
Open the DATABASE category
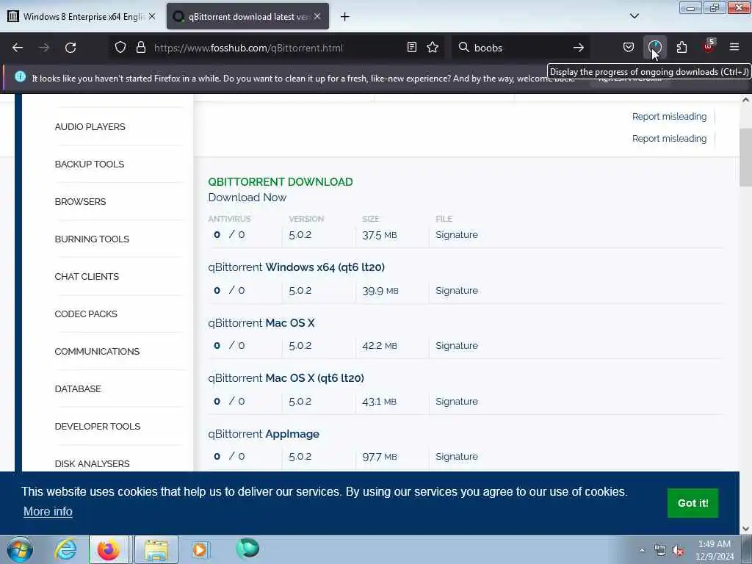point(78,388)
